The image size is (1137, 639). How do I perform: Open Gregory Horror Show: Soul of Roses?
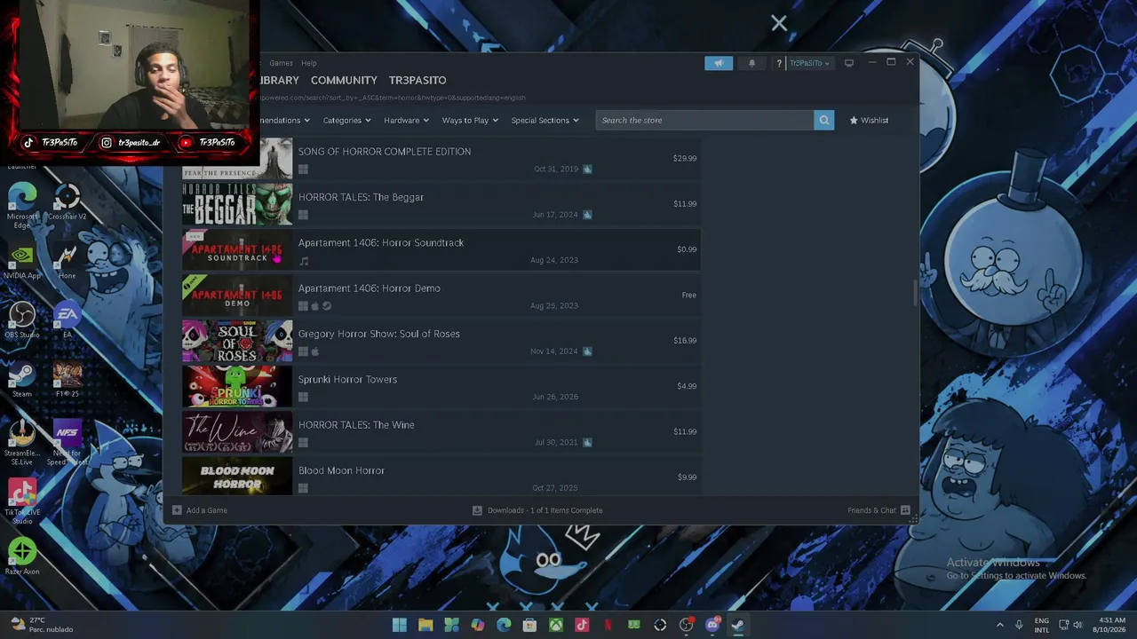441,341
